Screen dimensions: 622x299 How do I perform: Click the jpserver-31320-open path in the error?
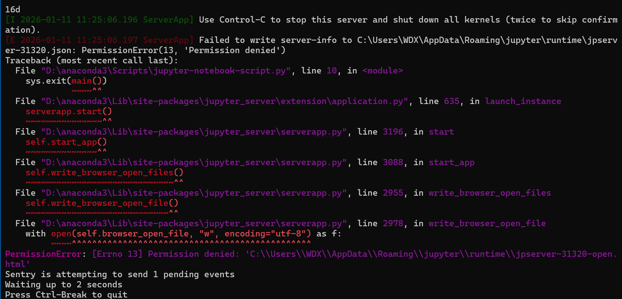311,259
